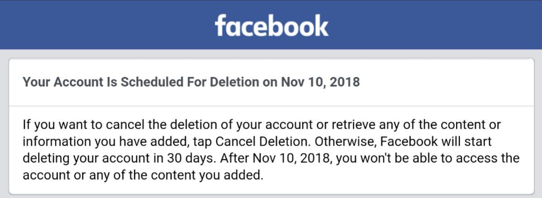This screenshot has width=542, height=198.
Task: Click the Facebook logo in the header
Action: pyautogui.click(x=271, y=25)
